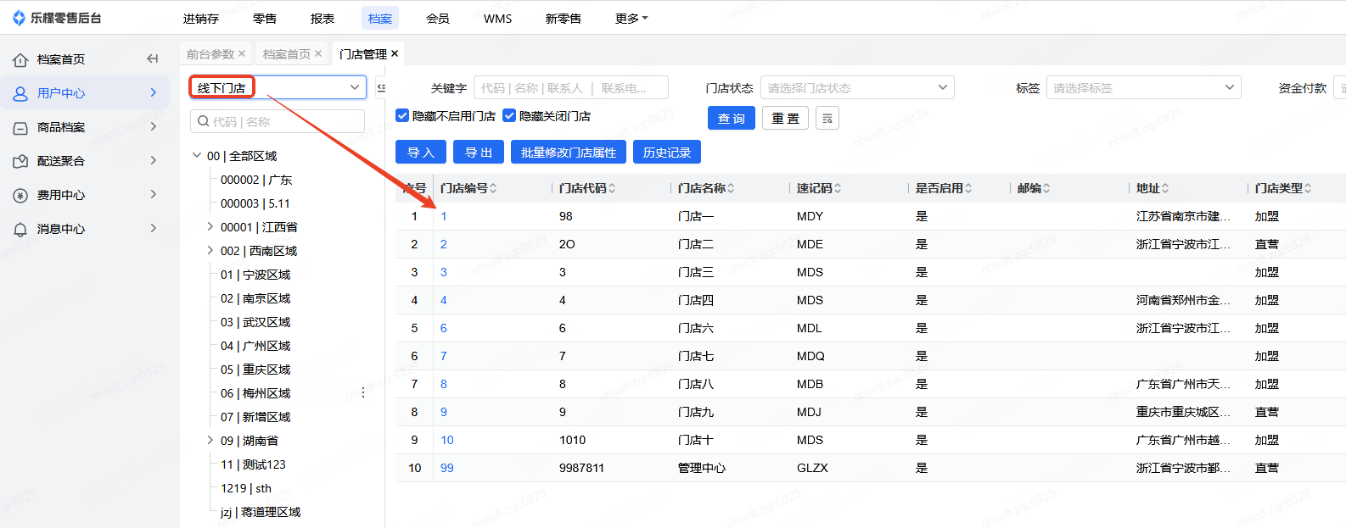The height and width of the screenshot is (528, 1346).
Task: Uncheck 隐藏不启用门店 checkbox
Action: [402, 115]
